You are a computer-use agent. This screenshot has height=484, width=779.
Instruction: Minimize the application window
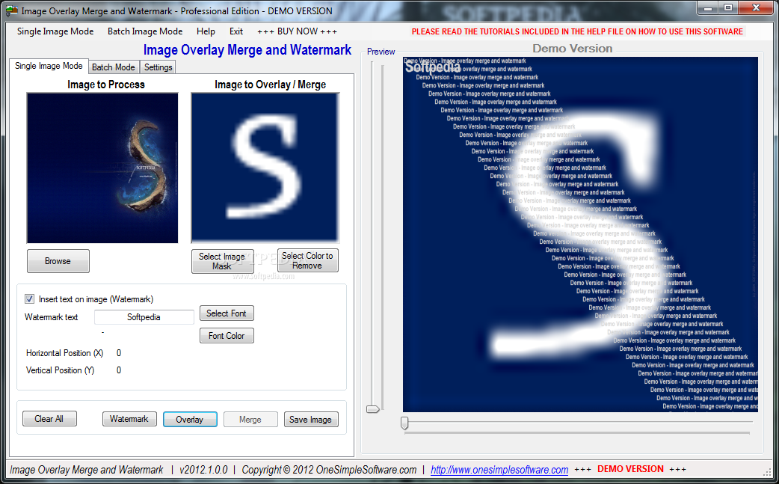pos(708,8)
